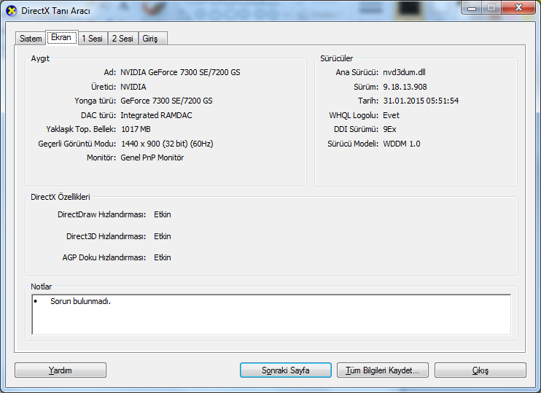Select the Ekran tab
The height and width of the screenshot is (393, 541).
click(x=61, y=37)
